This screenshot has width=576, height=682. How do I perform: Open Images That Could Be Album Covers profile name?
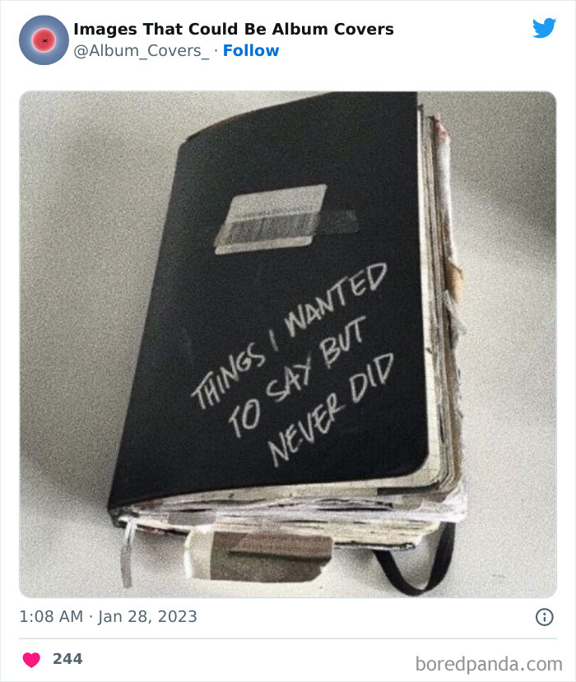coord(234,29)
